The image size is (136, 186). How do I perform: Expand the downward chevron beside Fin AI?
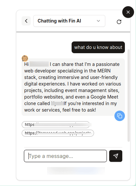click(x=98, y=21)
